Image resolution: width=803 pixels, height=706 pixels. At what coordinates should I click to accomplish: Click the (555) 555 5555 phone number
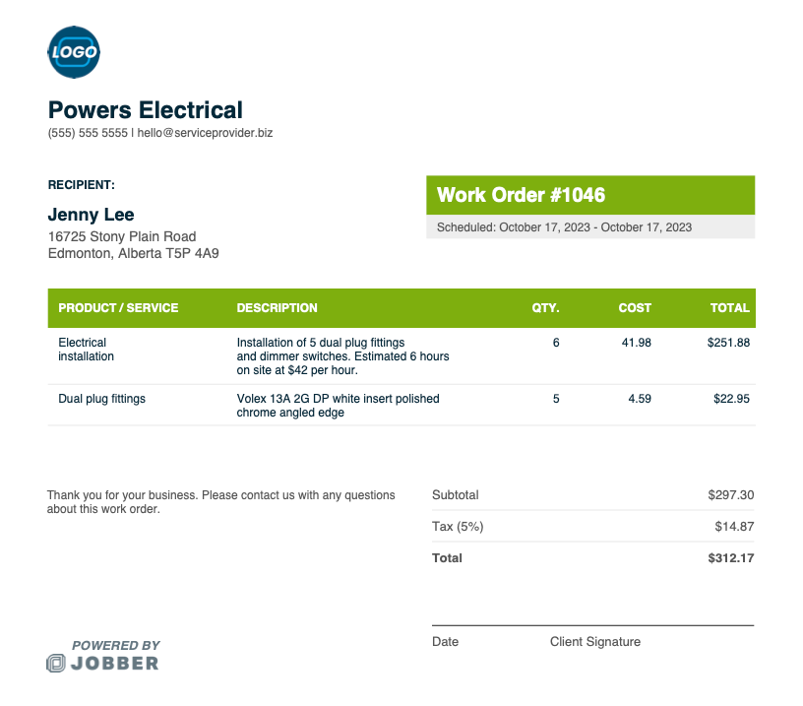click(88, 133)
